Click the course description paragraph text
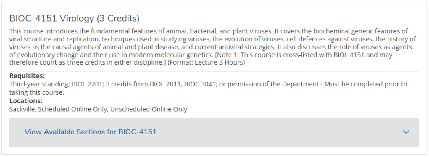This screenshot has width=429, height=157. (213, 47)
